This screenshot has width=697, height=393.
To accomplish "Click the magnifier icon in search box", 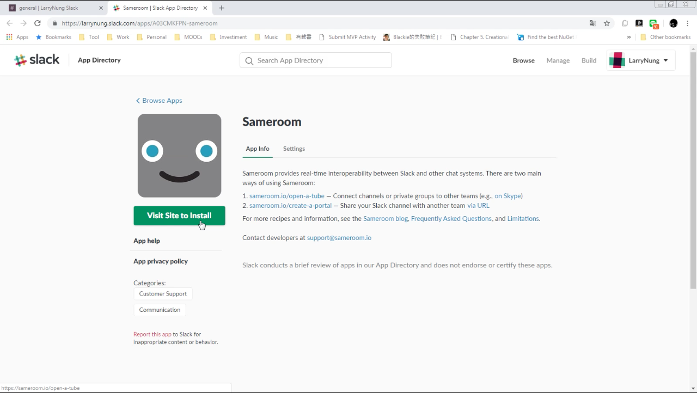I will click(249, 60).
